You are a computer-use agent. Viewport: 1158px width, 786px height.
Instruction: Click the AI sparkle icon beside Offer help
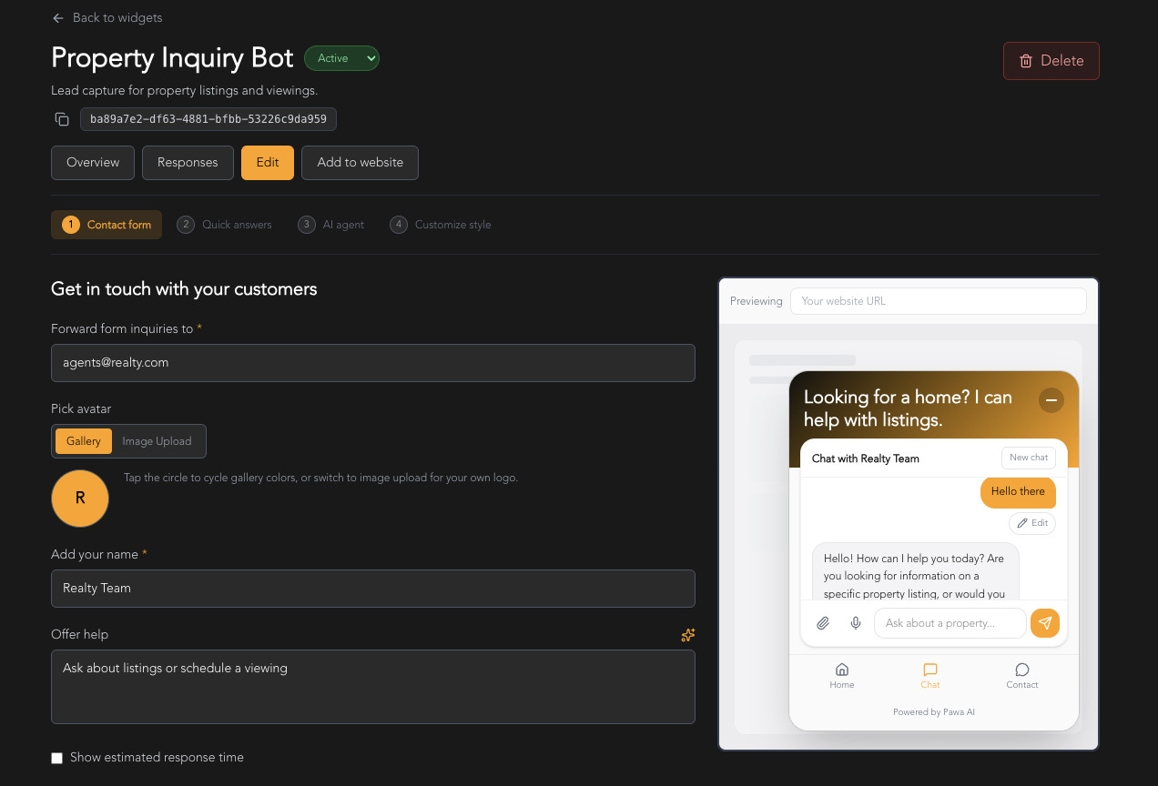pyautogui.click(x=688, y=635)
